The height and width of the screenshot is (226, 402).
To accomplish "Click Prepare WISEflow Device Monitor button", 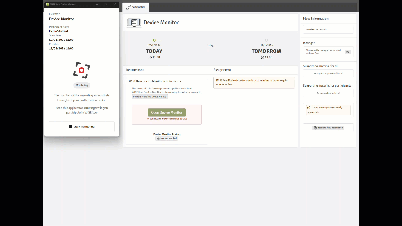I will click(150, 97).
